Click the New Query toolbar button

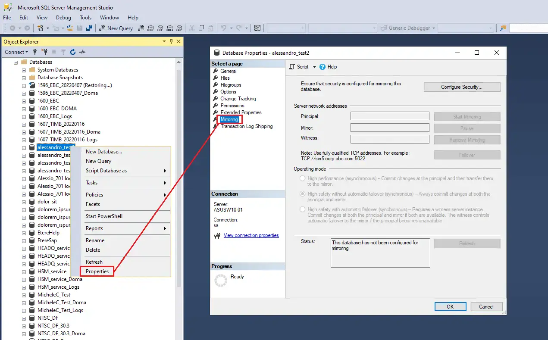tap(116, 28)
